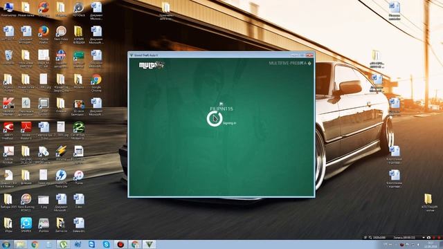The image size is (443, 249).
Task: Launch Call of Duty Modern Warfare 2 shortcut
Action: coord(78,131)
